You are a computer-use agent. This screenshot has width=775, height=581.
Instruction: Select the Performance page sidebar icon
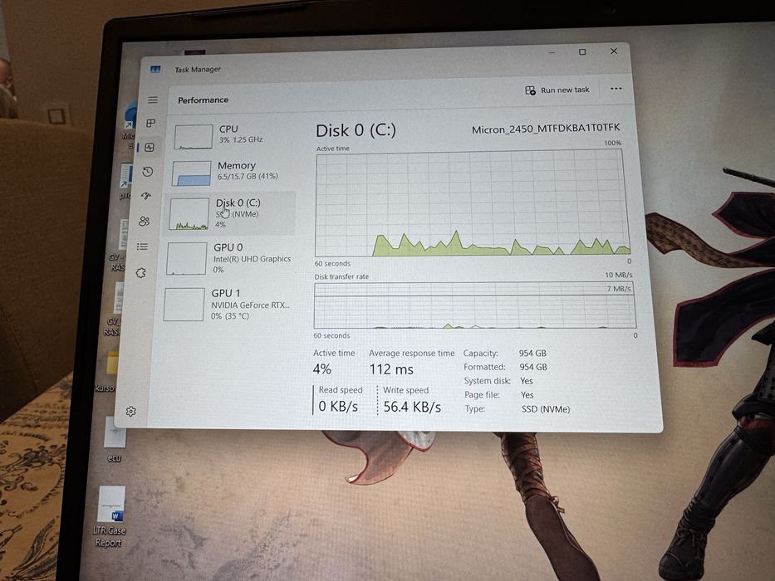click(150, 147)
